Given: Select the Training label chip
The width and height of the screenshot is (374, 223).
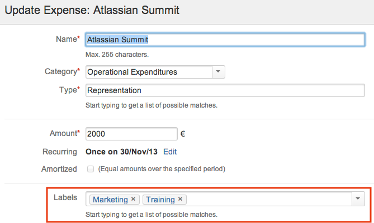Looking at the screenshot, I should pyautogui.click(x=160, y=200).
